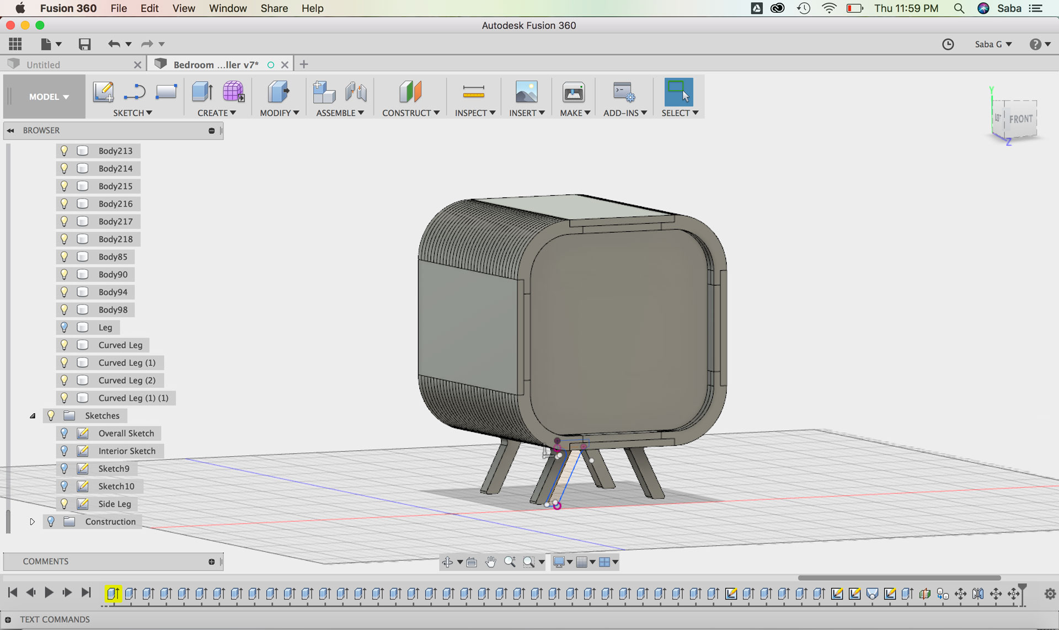
Task: Click the Construct offset plane icon
Action: tap(410, 92)
